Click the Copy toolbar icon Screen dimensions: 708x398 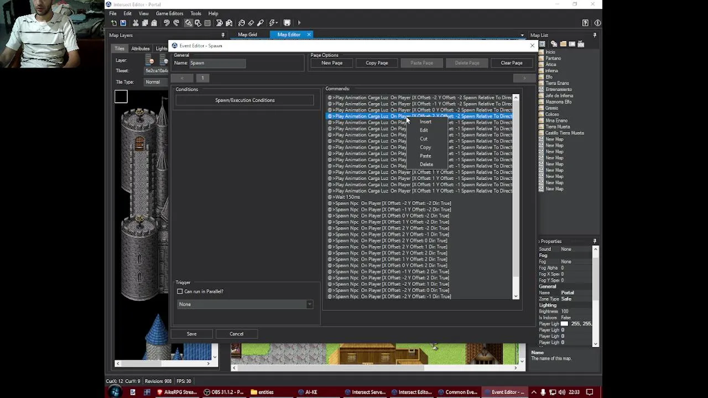click(x=145, y=23)
